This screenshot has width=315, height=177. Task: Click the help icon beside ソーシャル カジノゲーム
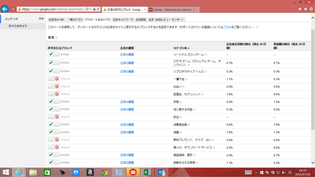206,55
